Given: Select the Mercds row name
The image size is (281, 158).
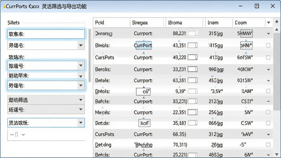Looking at the screenshot, I should 103,112.
